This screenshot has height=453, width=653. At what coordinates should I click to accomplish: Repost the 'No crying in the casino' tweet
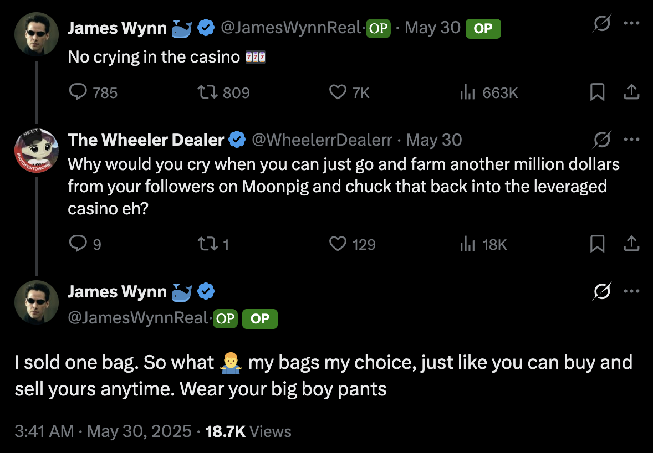pos(207,92)
